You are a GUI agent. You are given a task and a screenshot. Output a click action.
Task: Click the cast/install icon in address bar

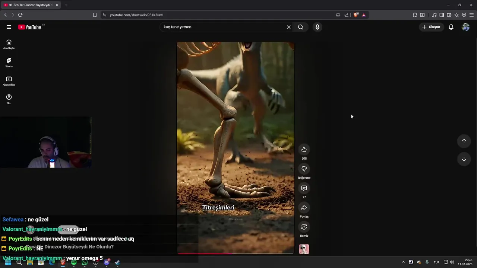tap(338, 15)
